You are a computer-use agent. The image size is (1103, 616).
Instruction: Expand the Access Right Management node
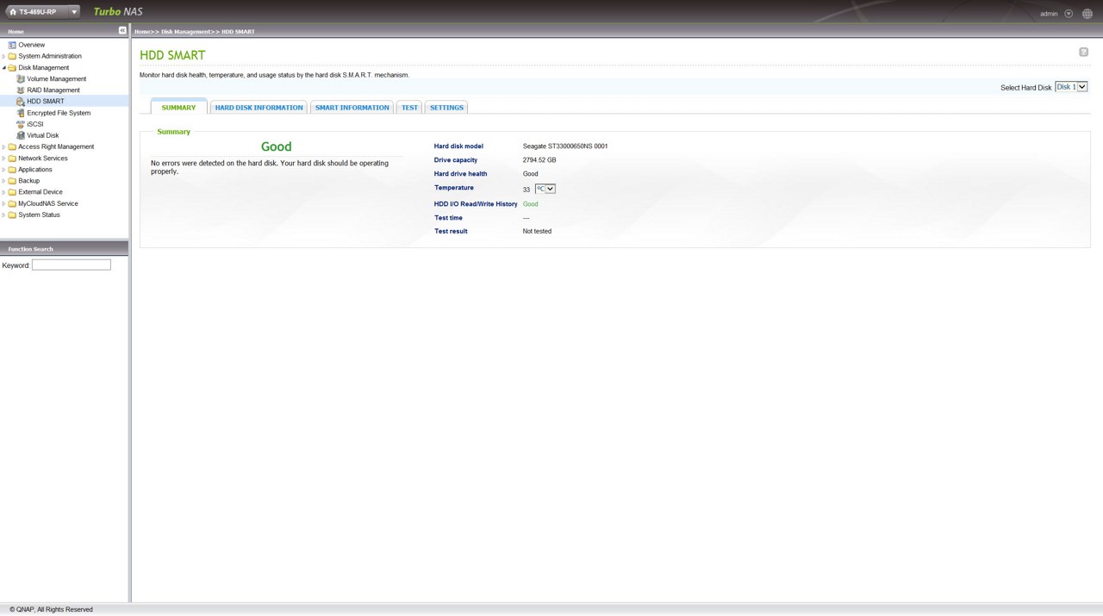tap(3, 146)
